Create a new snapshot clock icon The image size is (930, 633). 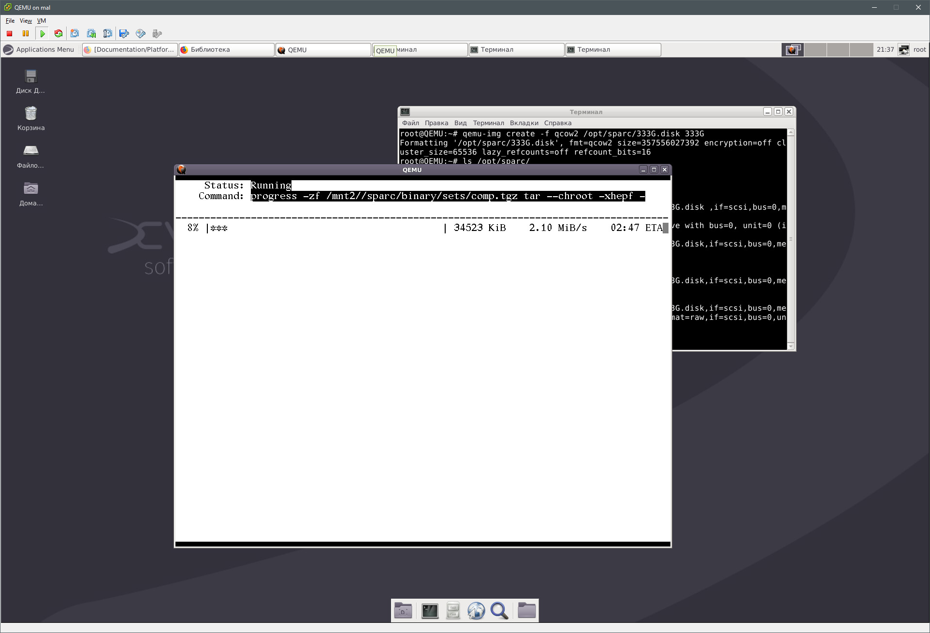pos(75,33)
